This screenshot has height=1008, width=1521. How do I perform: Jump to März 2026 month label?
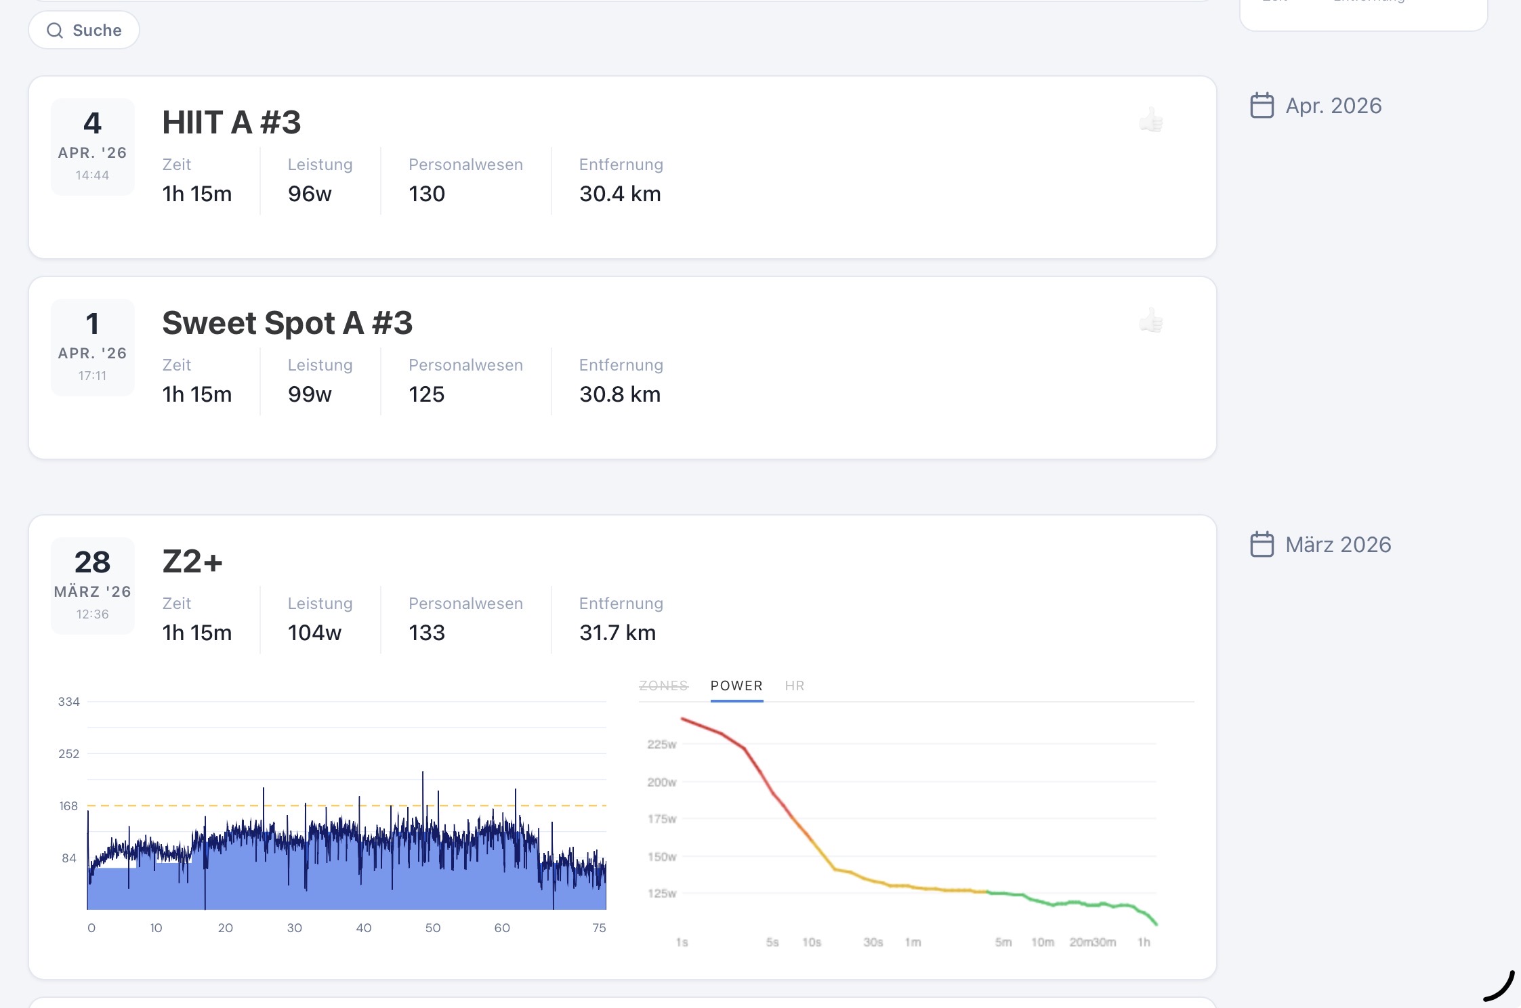point(1338,545)
